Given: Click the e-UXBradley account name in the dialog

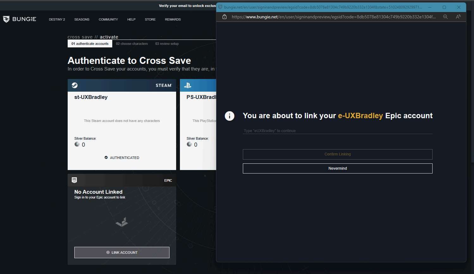Looking at the screenshot, I should click(x=360, y=116).
